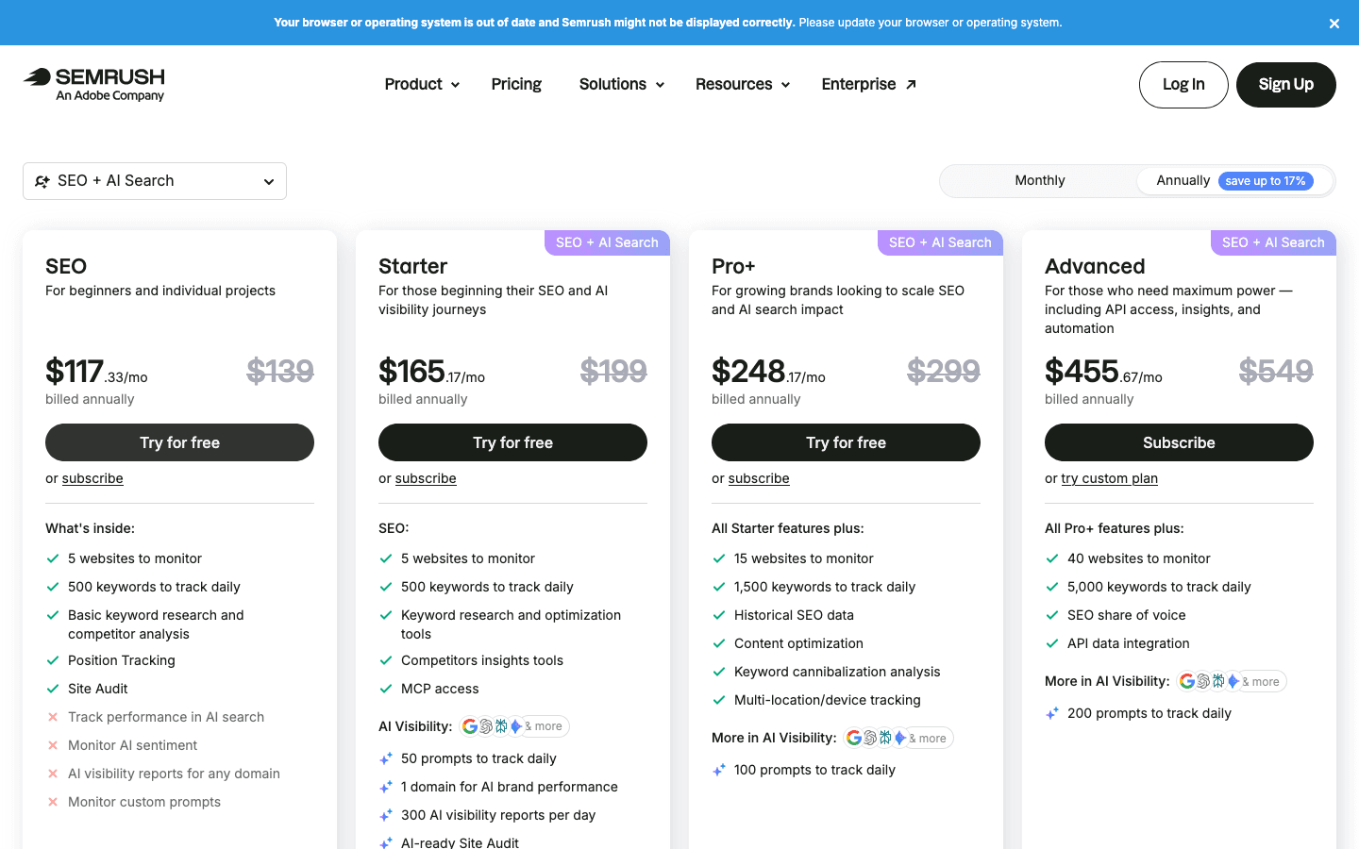This screenshot has height=849, width=1359.
Task: Try Starter plan for free
Action: 512,442
